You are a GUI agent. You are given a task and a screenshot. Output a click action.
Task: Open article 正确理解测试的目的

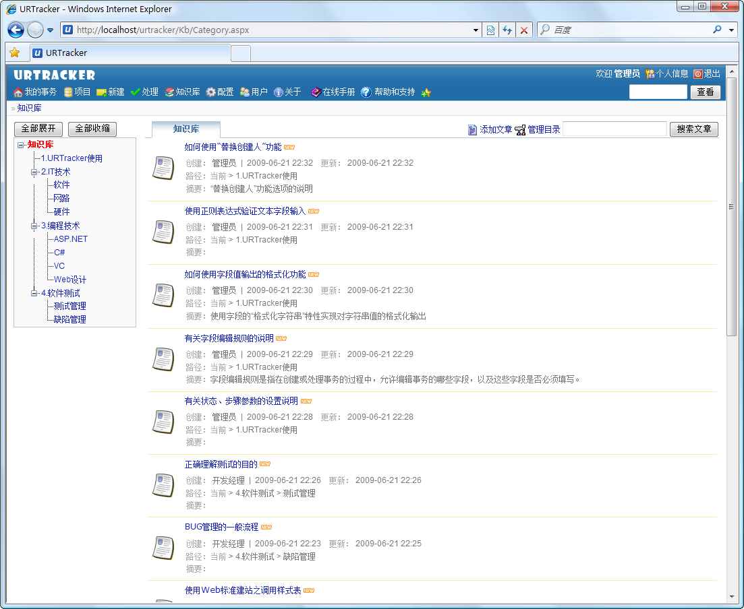(x=221, y=464)
